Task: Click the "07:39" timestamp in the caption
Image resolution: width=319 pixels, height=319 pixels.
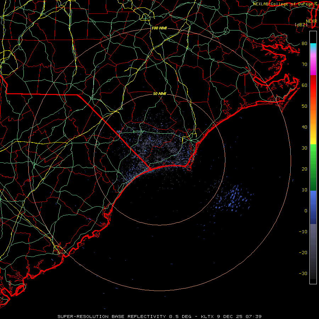Action: (x=253, y=317)
